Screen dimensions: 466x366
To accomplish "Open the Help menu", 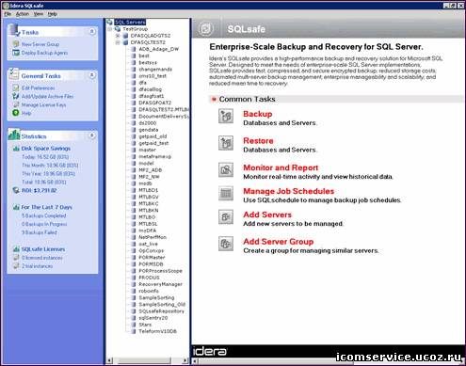I will 53,14.
